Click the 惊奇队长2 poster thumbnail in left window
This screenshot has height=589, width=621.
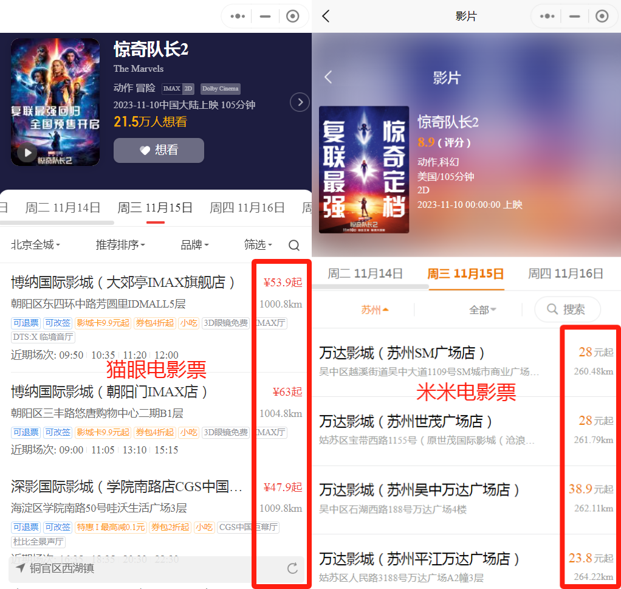(55, 102)
